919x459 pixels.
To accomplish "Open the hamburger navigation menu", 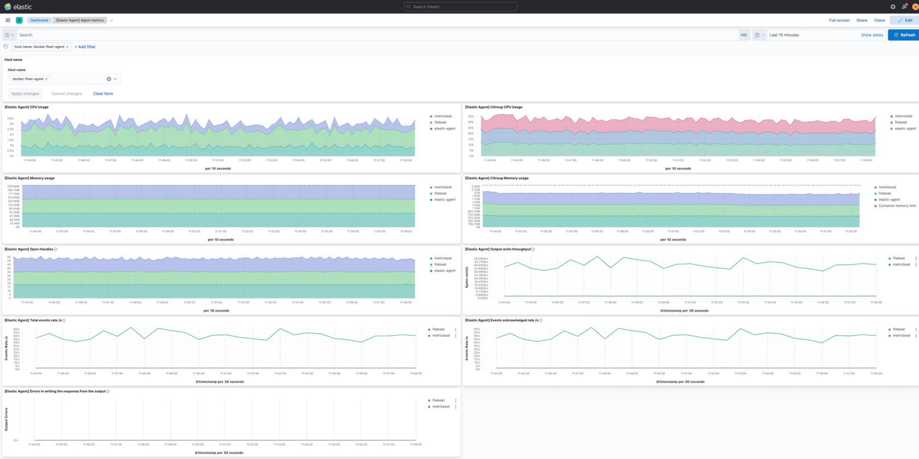I will (x=8, y=20).
